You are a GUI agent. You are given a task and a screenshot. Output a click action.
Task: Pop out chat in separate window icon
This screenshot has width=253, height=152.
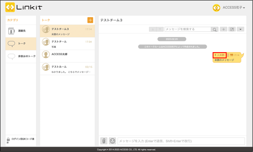point(232,29)
